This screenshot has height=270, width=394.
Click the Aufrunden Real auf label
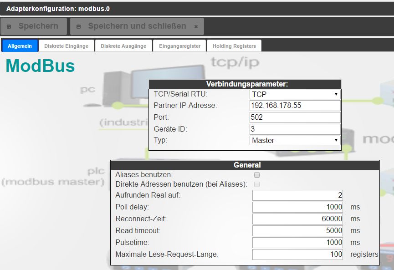148,195
